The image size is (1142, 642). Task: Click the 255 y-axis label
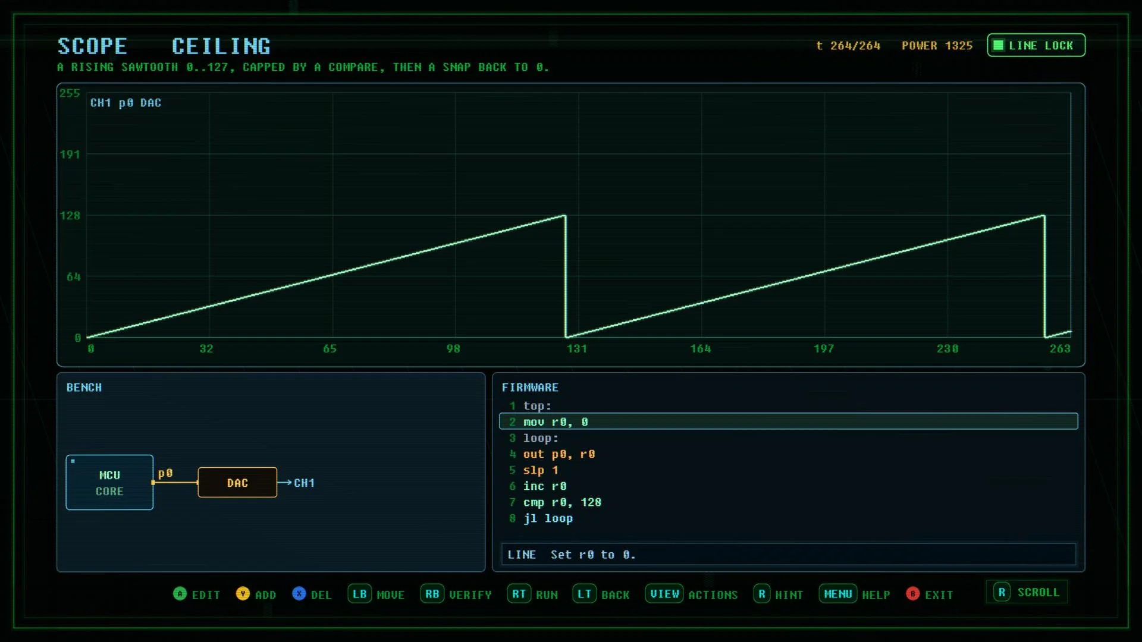click(x=70, y=93)
